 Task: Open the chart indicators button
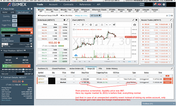tap(96, 25)
